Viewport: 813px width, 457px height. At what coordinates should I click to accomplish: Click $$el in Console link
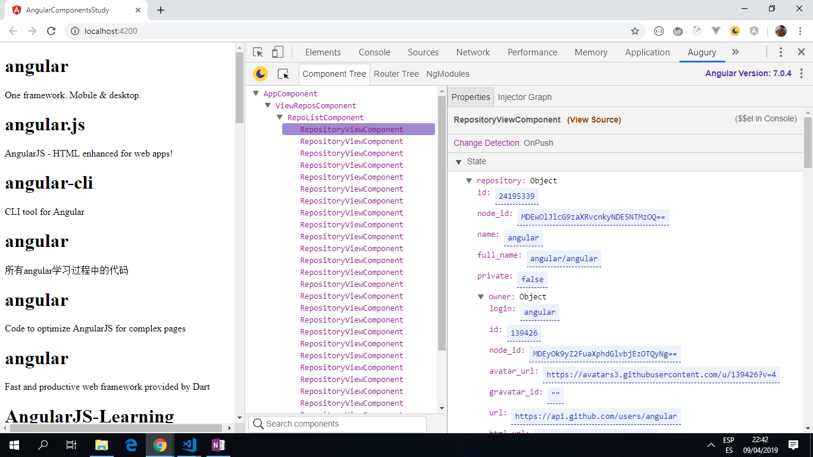pyautogui.click(x=765, y=118)
